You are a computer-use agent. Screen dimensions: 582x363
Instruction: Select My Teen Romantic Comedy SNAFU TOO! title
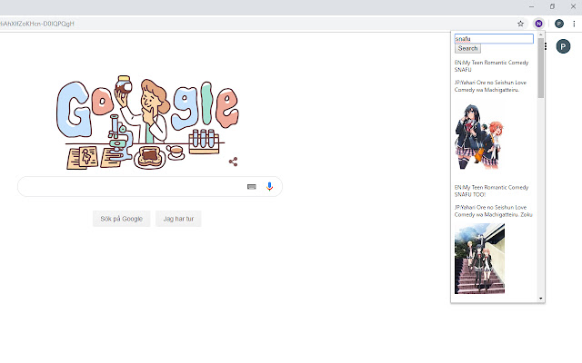pyautogui.click(x=491, y=191)
